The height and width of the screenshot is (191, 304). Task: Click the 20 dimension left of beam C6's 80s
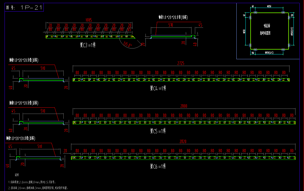pos(65,151)
